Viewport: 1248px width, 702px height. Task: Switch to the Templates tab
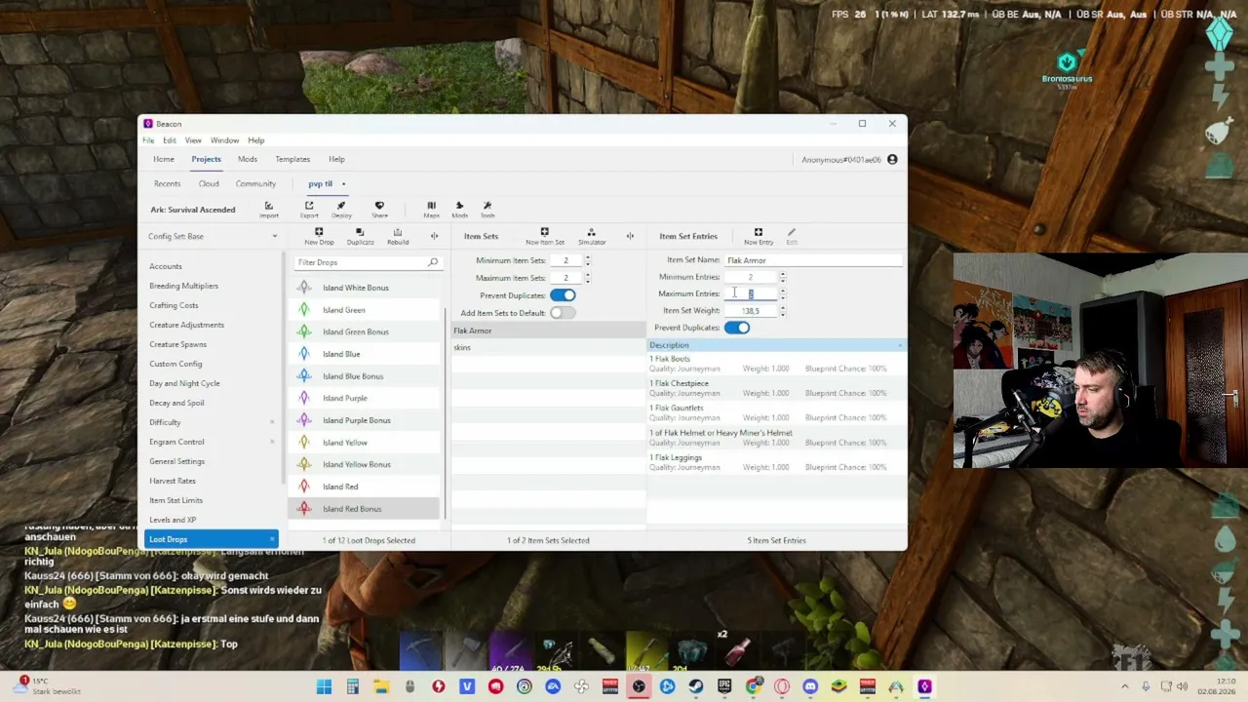292,159
